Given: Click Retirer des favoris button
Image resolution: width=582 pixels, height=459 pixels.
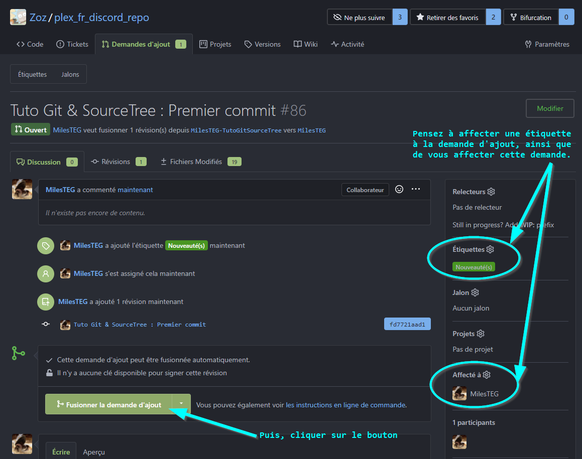Looking at the screenshot, I should pyautogui.click(x=447, y=17).
